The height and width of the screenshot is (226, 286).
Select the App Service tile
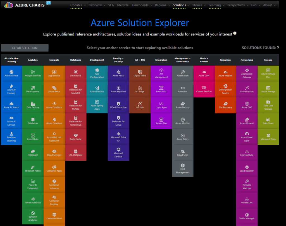[54, 74]
